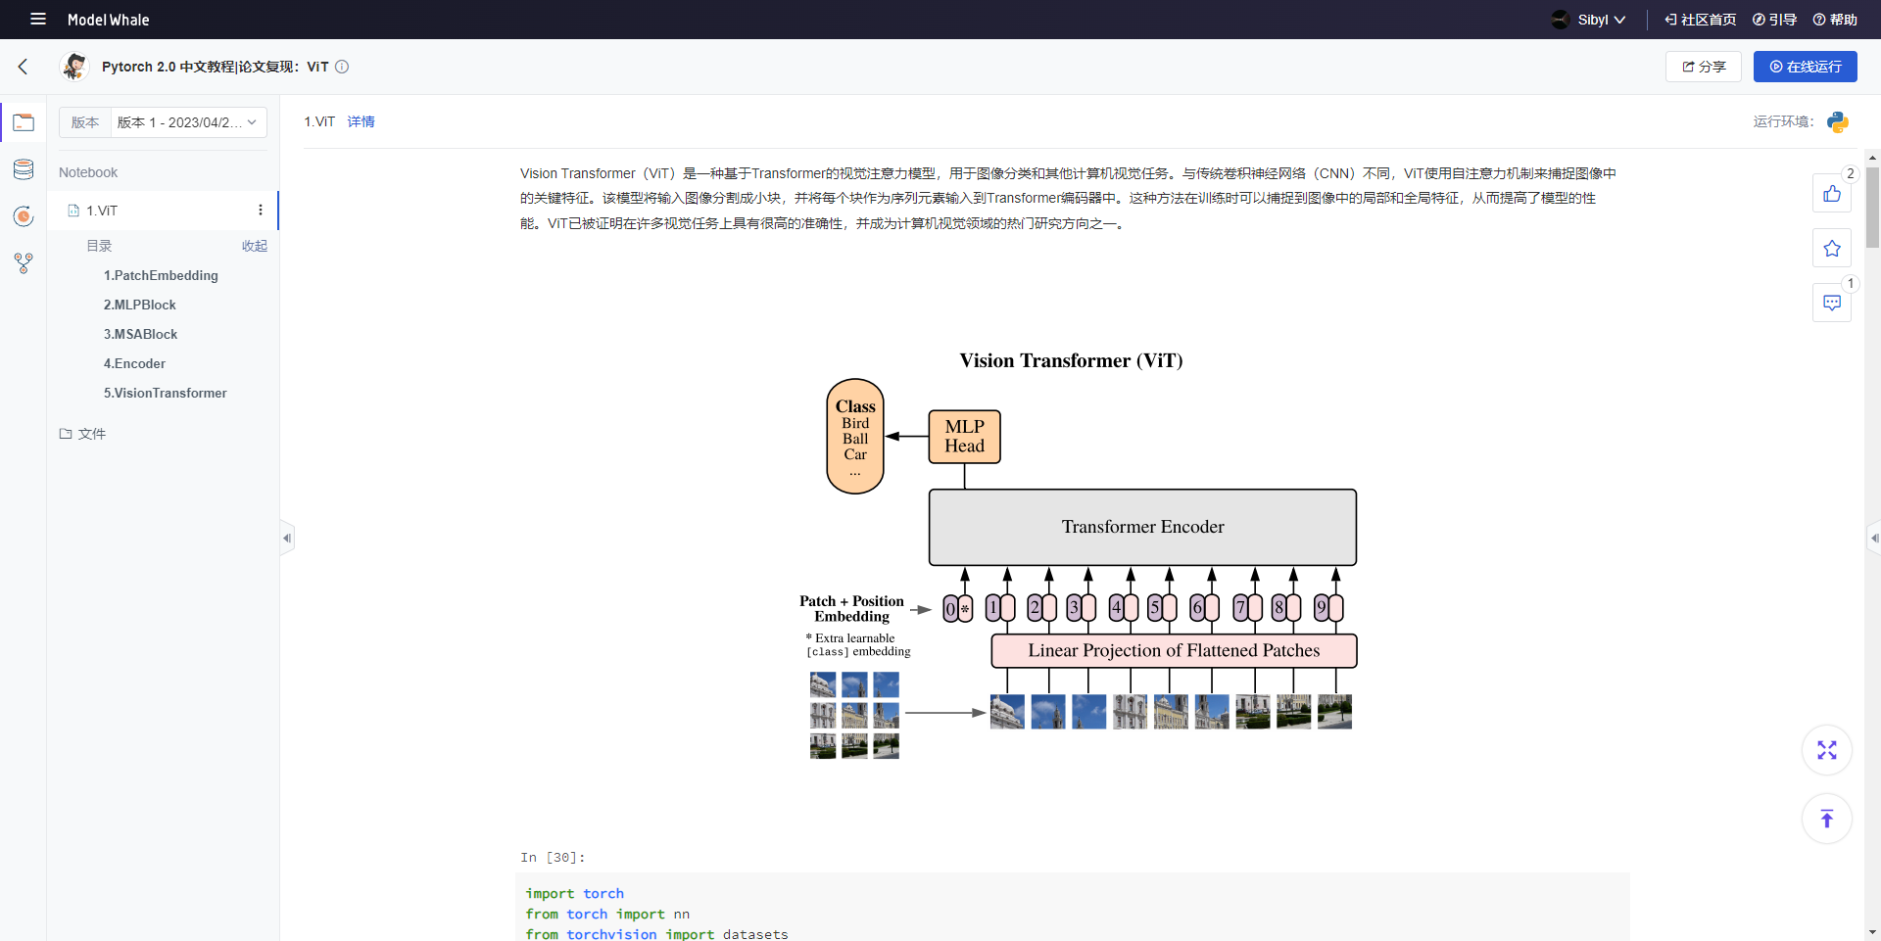This screenshot has width=1881, height=941.
Task: Open the run history sidebar icon
Action: [24, 216]
